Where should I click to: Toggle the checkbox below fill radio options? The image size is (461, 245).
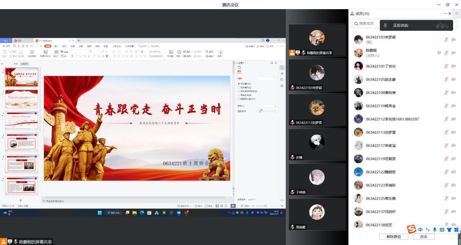pyautogui.click(x=239, y=99)
